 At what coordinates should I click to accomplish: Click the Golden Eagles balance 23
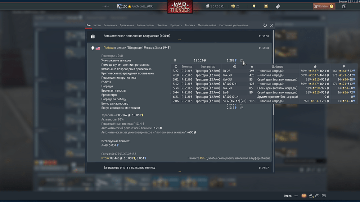pos(235,6)
